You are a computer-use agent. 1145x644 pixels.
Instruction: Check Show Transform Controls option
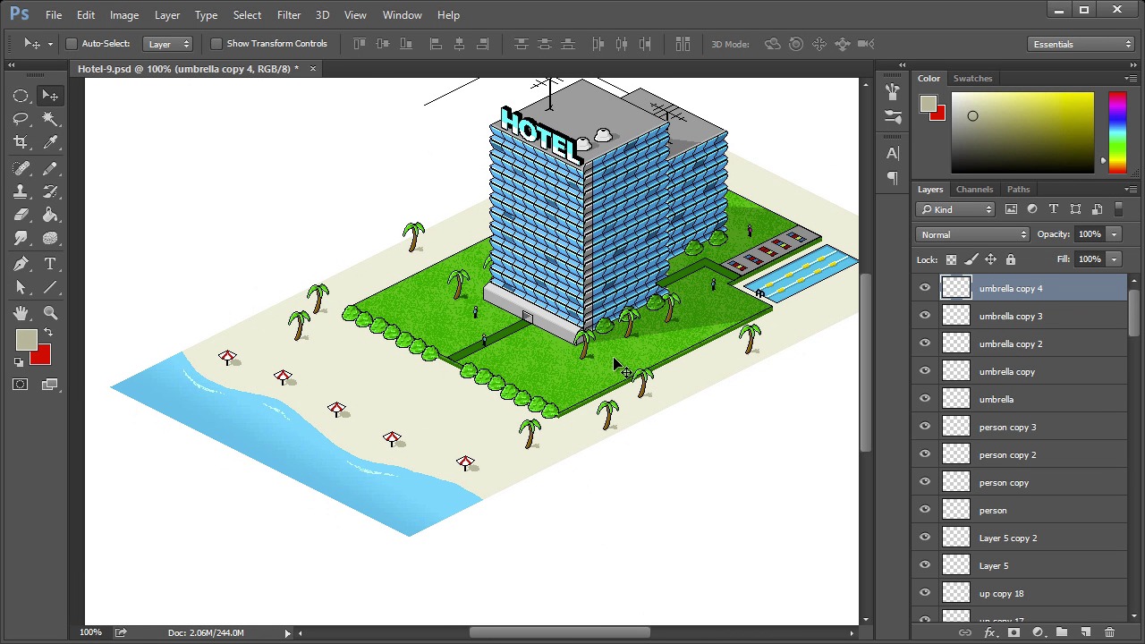[x=216, y=44]
